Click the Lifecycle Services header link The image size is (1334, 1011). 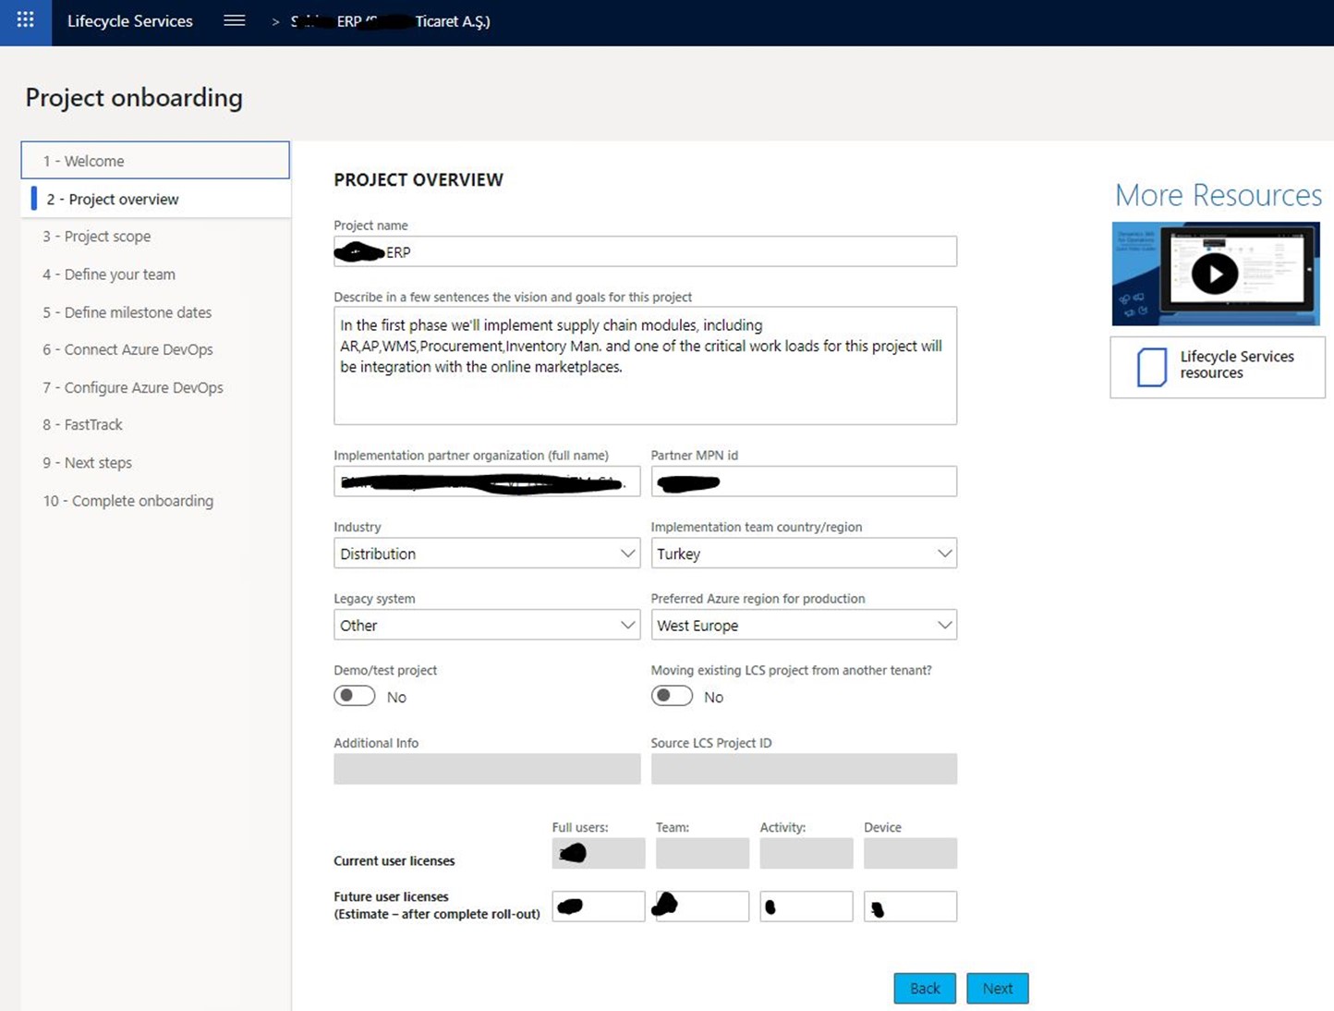click(x=130, y=20)
